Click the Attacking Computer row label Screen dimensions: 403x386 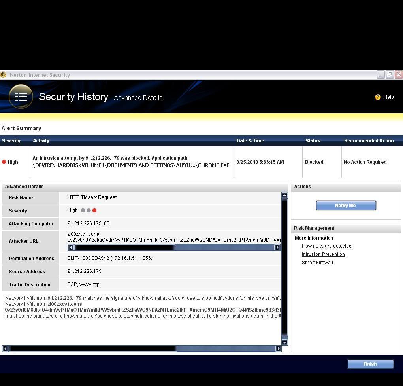click(x=31, y=223)
